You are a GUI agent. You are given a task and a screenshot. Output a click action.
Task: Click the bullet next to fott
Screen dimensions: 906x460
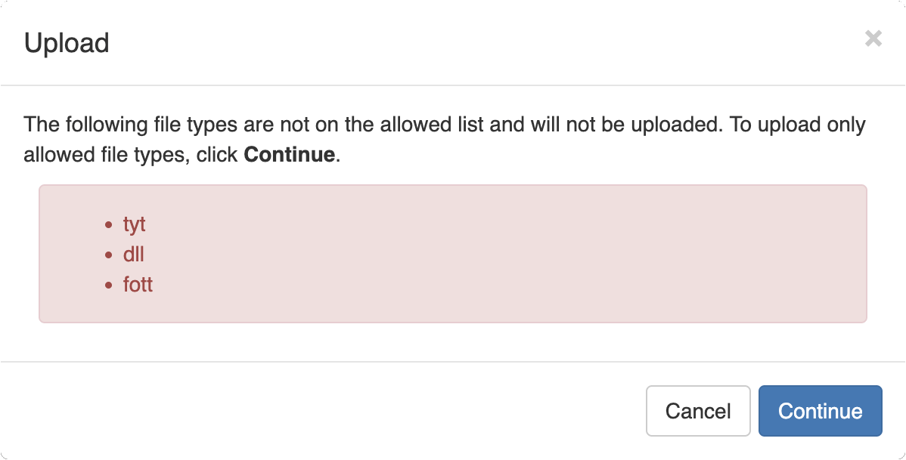[x=110, y=285]
